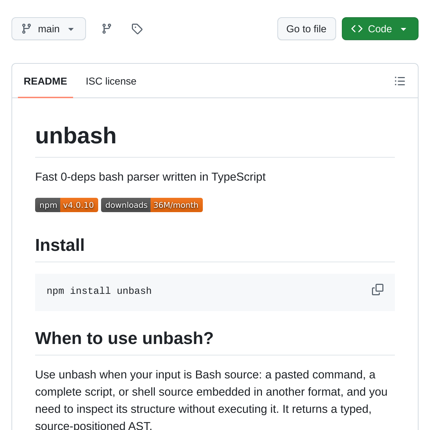Screen dimensions: 430x430
Task: Open the green Code dropdown button
Action: point(380,29)
